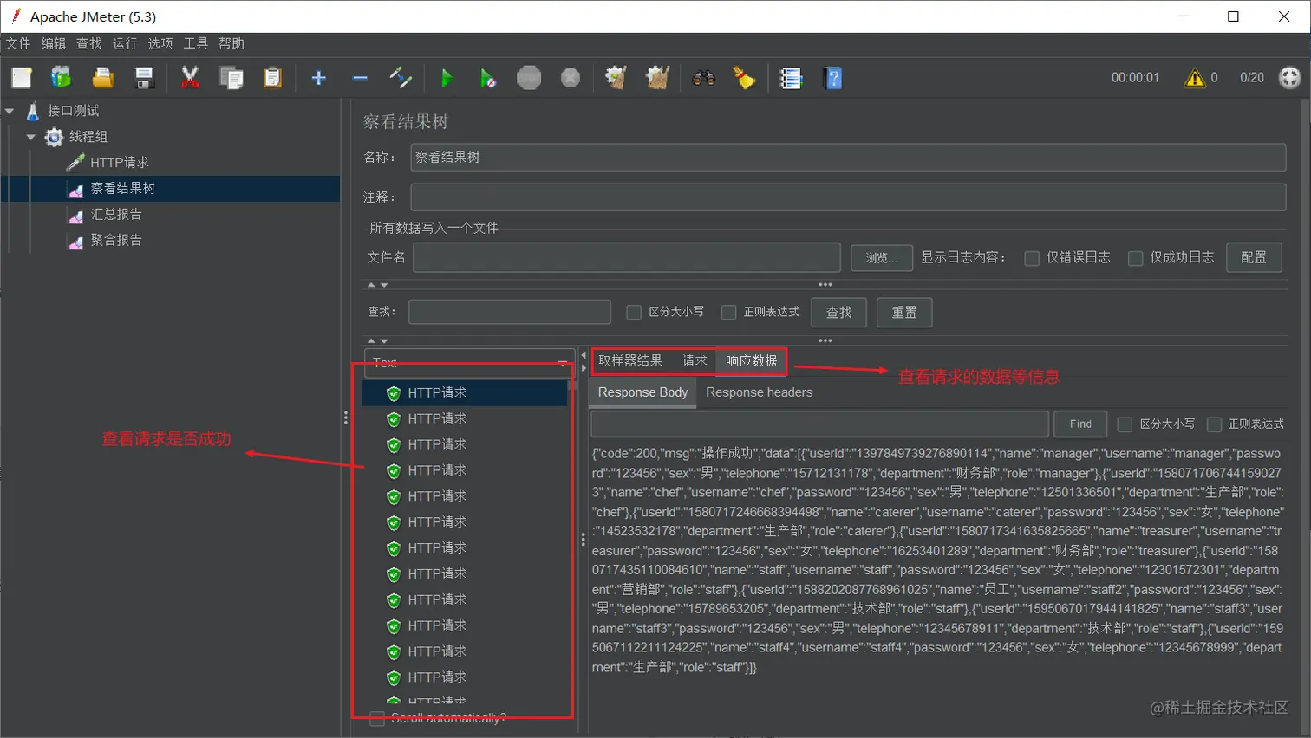
Task: Open the 运行 menu
Action: [x=125, y=43]
